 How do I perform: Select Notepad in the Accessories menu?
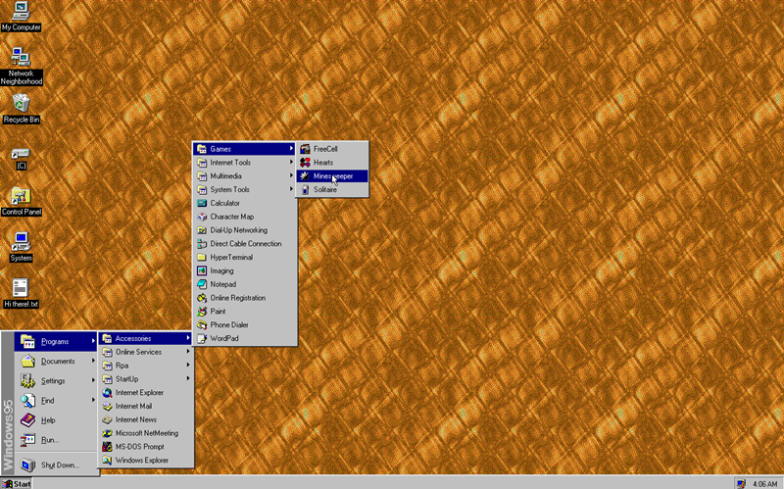click(x=222, y=284)
